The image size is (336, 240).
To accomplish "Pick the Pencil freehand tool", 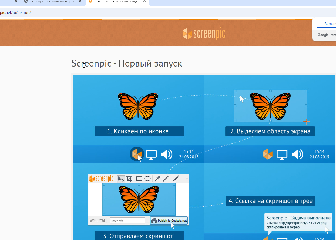I will (x=176, y=179).
